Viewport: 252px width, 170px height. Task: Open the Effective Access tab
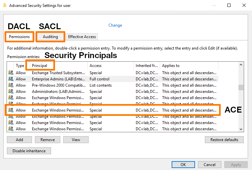(x=82, y=37)
